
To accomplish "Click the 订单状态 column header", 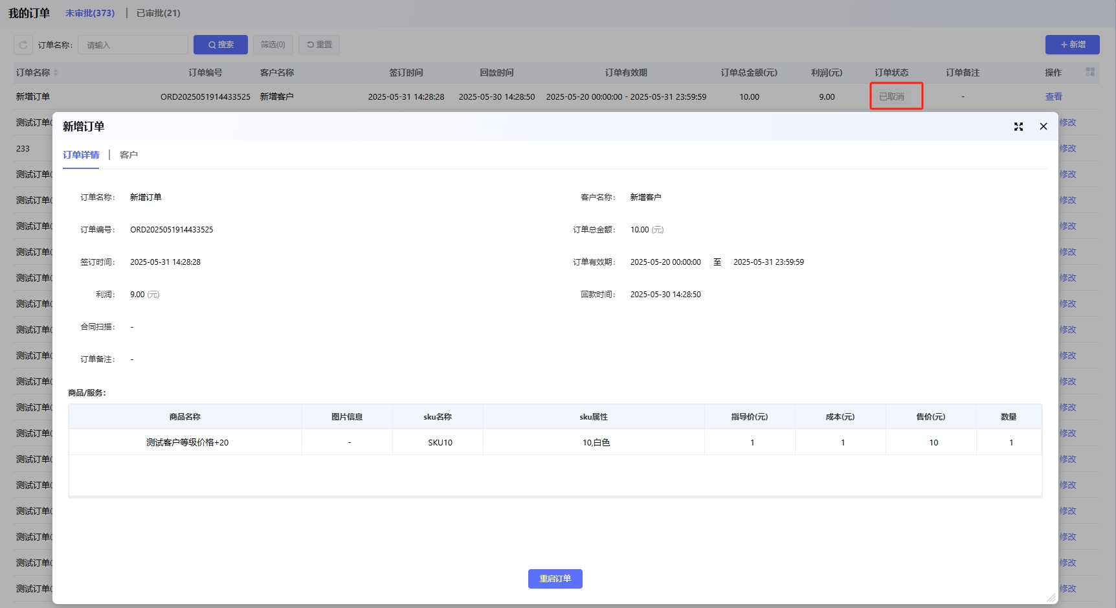I will pyautogui.click(x=891, y=73).
